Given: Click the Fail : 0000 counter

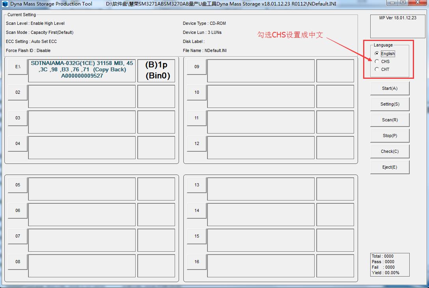Looking at the screenshot, I should 383,267.
